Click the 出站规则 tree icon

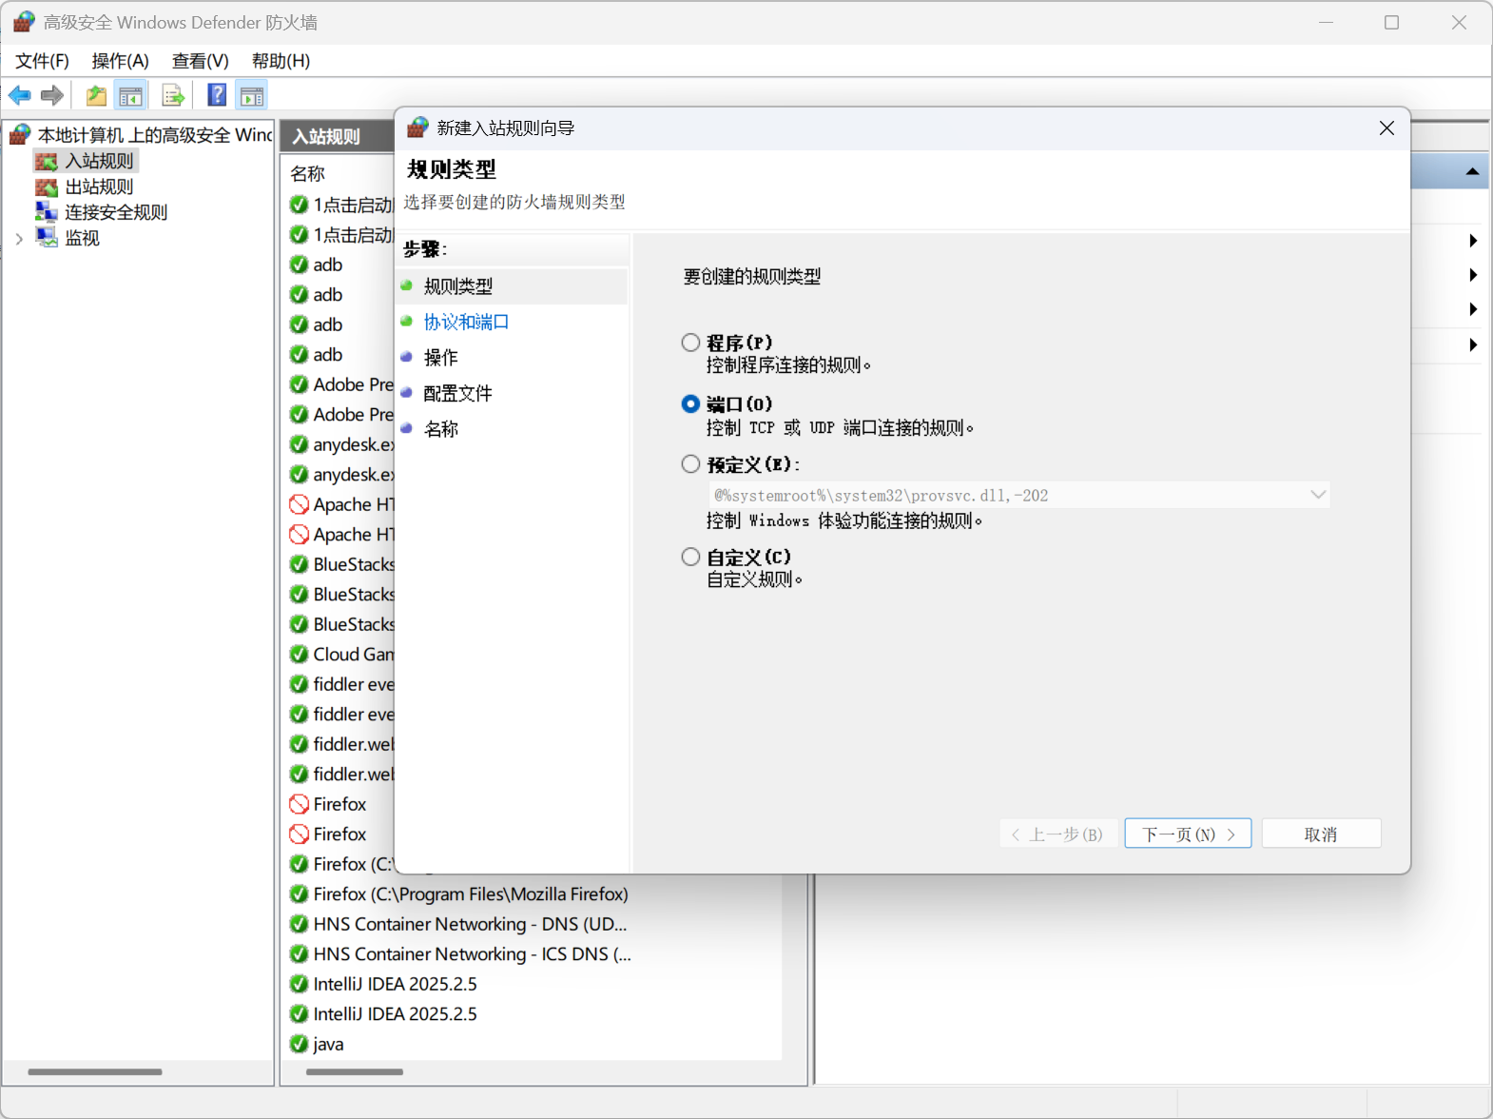click(47, 186)
